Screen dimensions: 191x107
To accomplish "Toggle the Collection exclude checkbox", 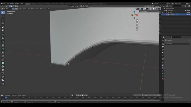I will coord(185,11).
